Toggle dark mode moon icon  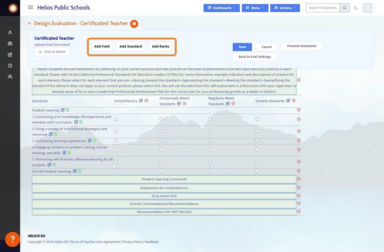(x=356, y=8)
